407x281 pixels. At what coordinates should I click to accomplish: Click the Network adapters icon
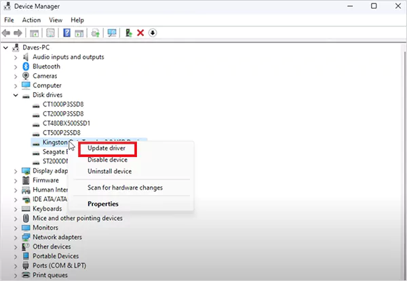coord(26,237)
